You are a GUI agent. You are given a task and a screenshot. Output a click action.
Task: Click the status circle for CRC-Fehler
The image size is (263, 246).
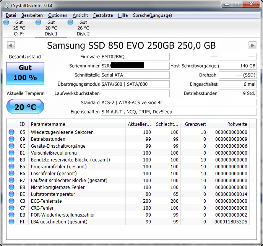click(11, 208)
